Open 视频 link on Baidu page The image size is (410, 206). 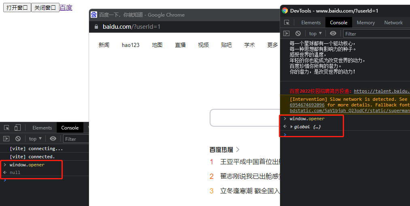click(x=203, y=45)
